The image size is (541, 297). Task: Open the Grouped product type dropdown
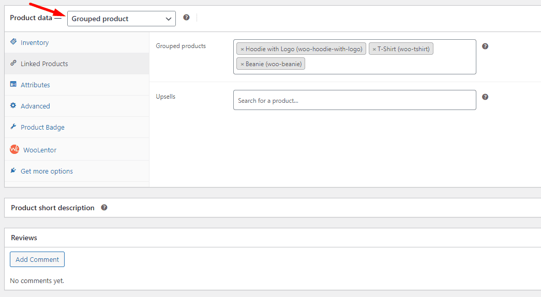point(122,19)
